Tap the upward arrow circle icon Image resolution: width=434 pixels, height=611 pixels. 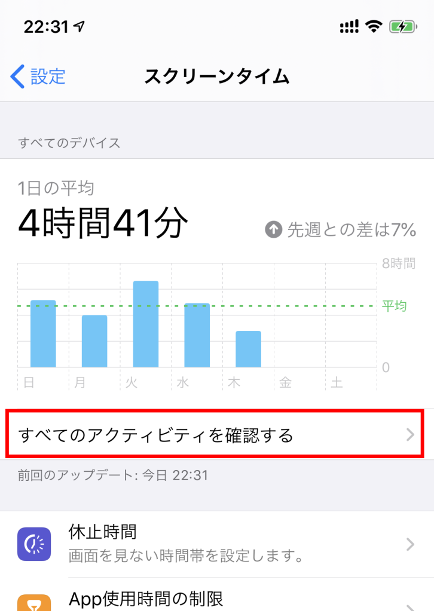coord(274,229)
